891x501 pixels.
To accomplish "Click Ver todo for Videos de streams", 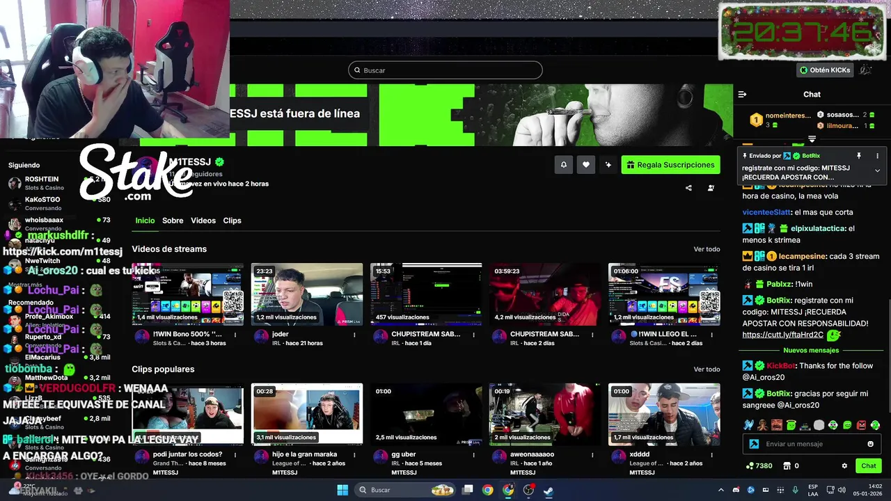I will coord(707,249).
